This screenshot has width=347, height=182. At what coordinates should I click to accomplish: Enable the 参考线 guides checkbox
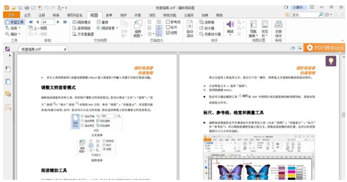(168, 22)
